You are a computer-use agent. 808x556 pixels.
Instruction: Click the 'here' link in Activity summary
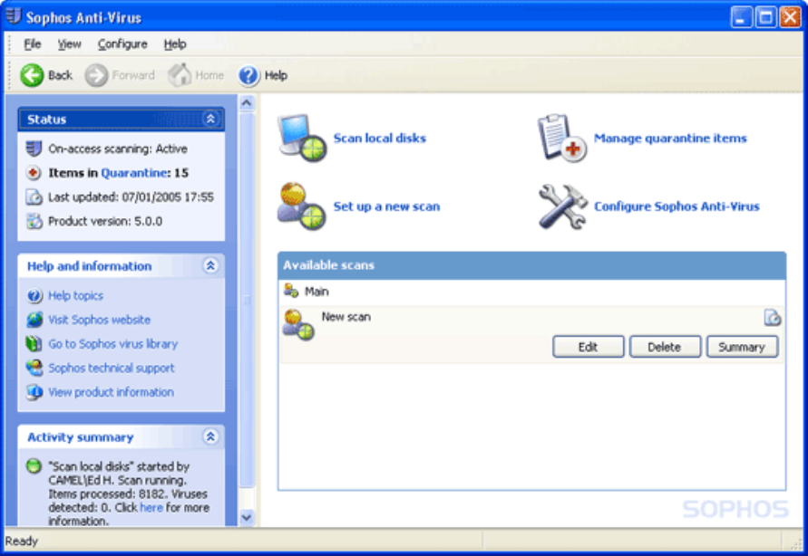151,508
